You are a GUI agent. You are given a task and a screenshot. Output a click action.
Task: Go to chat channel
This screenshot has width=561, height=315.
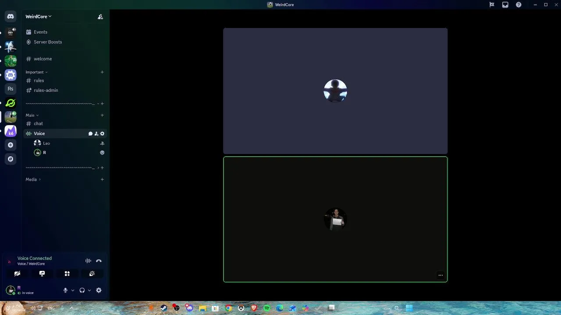click(x=65, y=123)
